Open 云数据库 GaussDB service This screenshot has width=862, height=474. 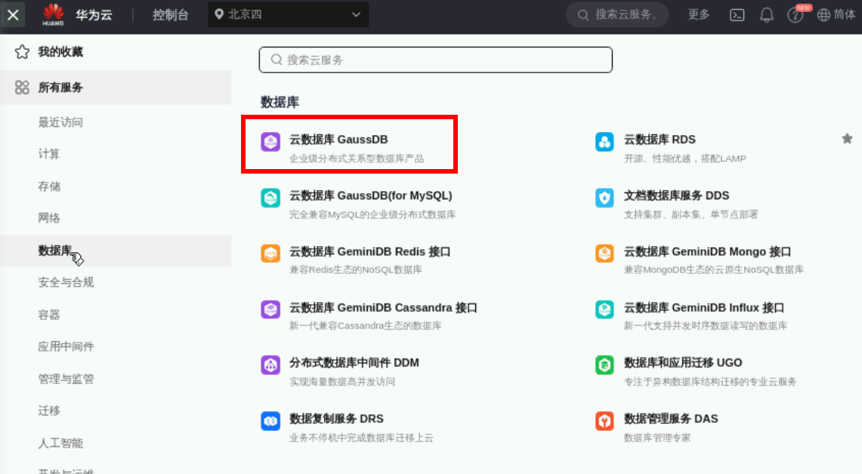click(338, 140)
